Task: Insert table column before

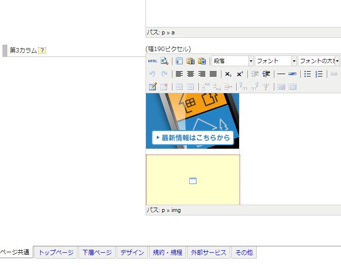Action: click(x=243, y=87)
